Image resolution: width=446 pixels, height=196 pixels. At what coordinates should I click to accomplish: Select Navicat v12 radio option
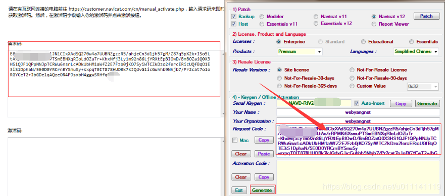pyautogui.click(x=374, y=17)
